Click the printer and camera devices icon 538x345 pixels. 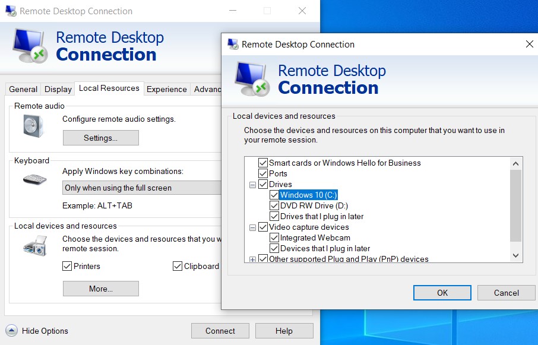35,246
